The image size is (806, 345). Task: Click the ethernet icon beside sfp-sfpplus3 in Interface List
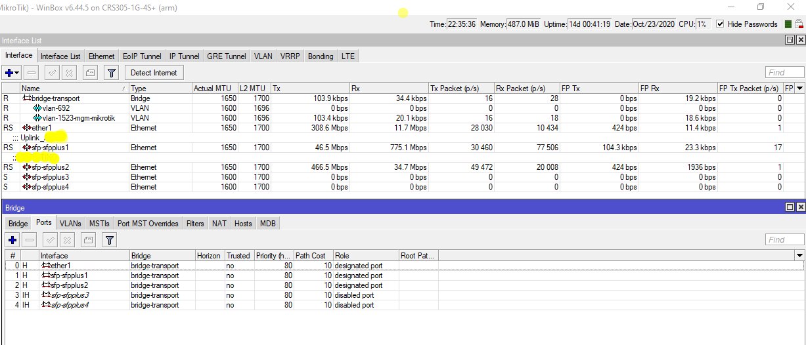(27, 177)
